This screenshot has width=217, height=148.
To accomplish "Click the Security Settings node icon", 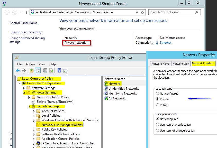I will (33, 106).
